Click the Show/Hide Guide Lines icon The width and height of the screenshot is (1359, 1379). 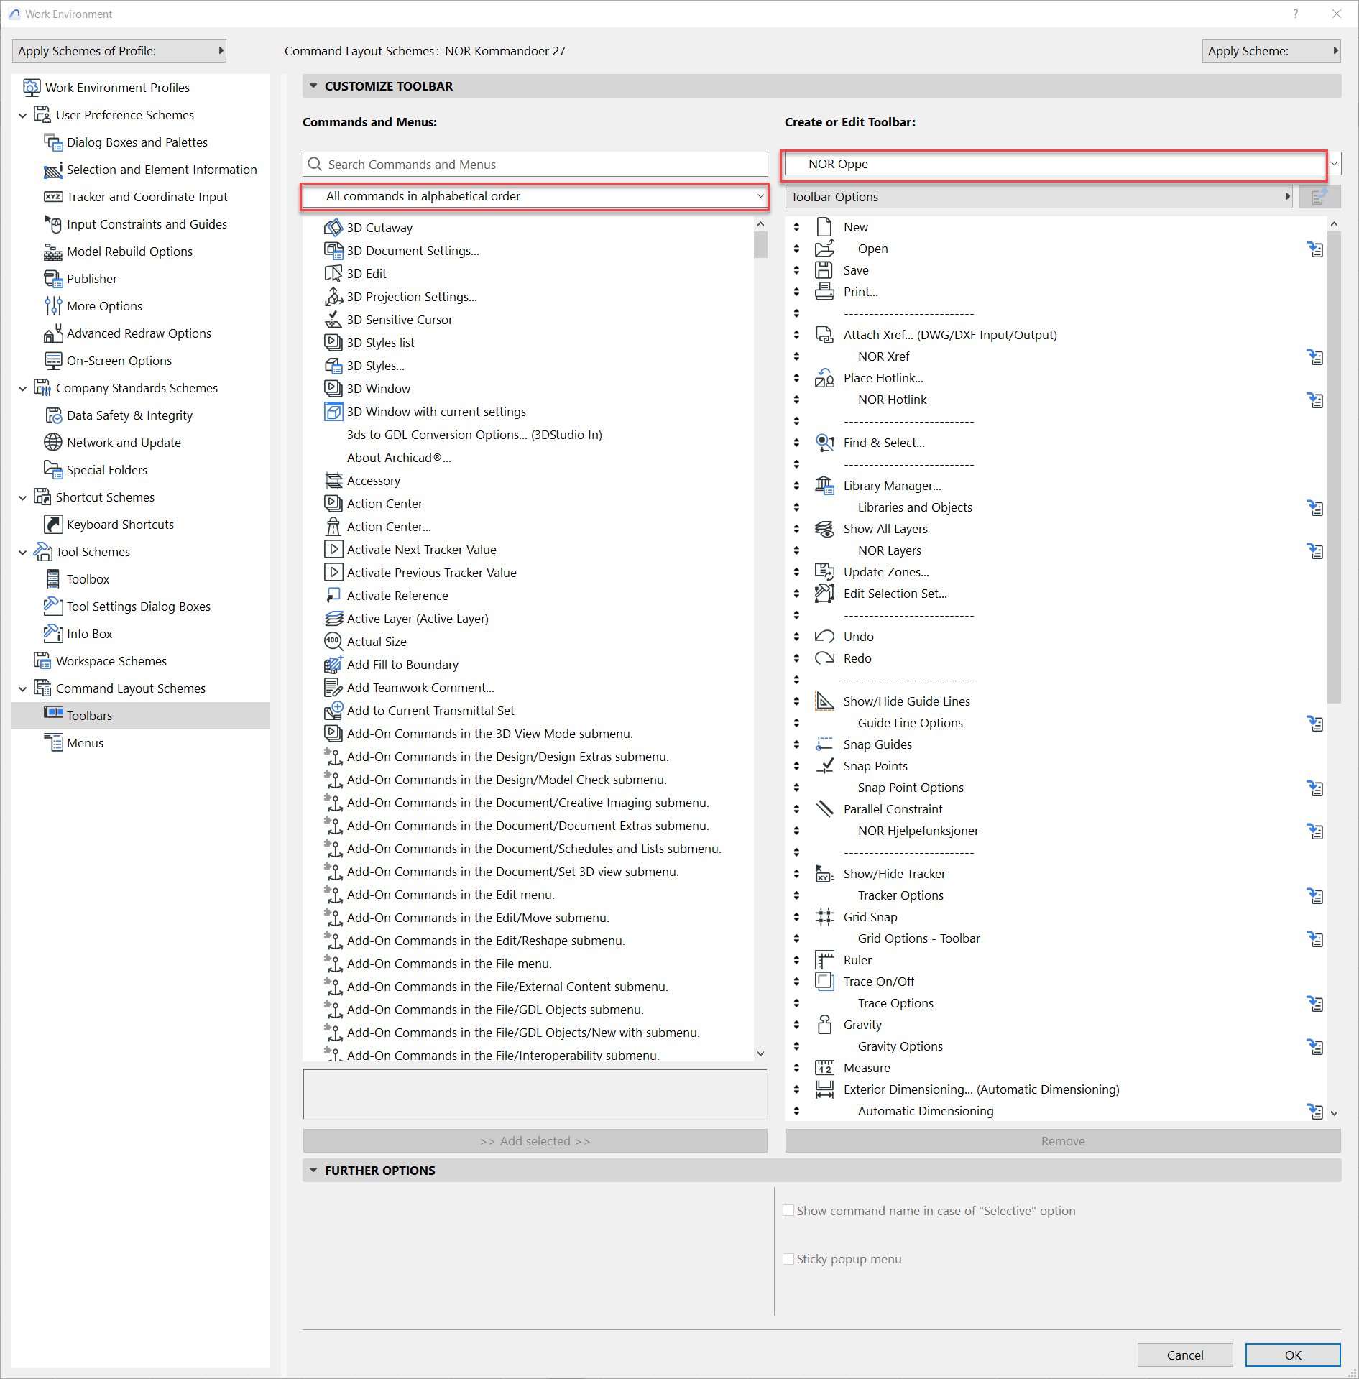824,701
